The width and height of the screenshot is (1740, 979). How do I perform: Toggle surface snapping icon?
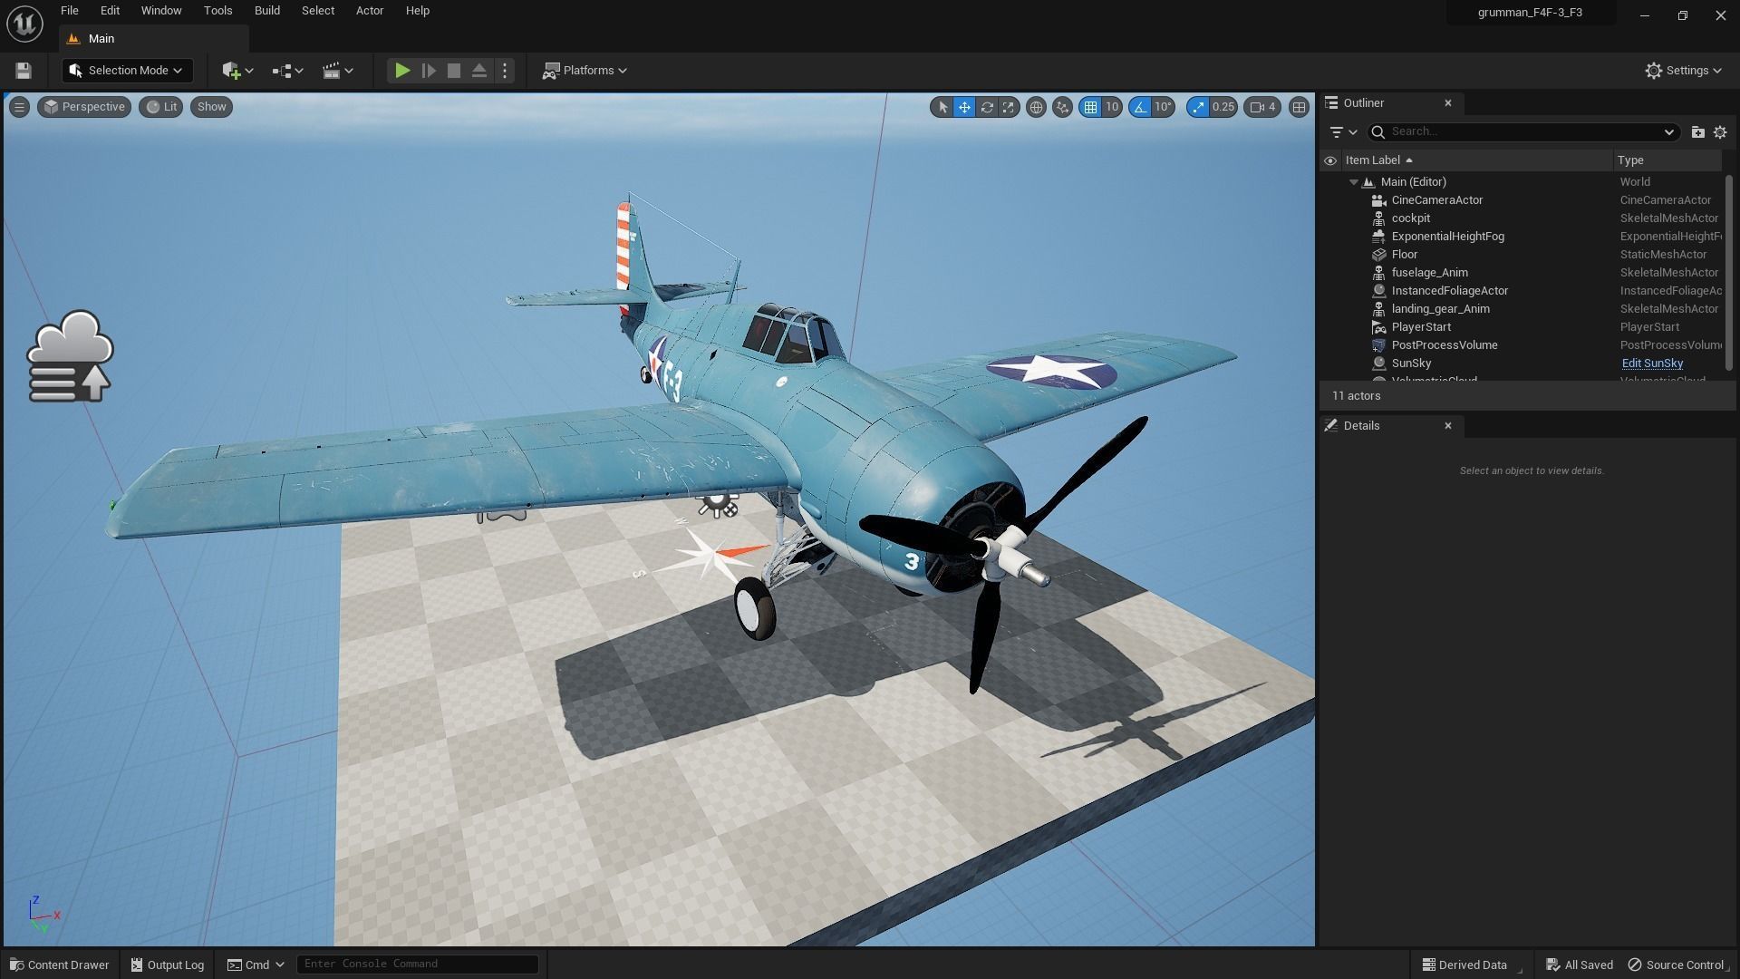point(1062,107)
